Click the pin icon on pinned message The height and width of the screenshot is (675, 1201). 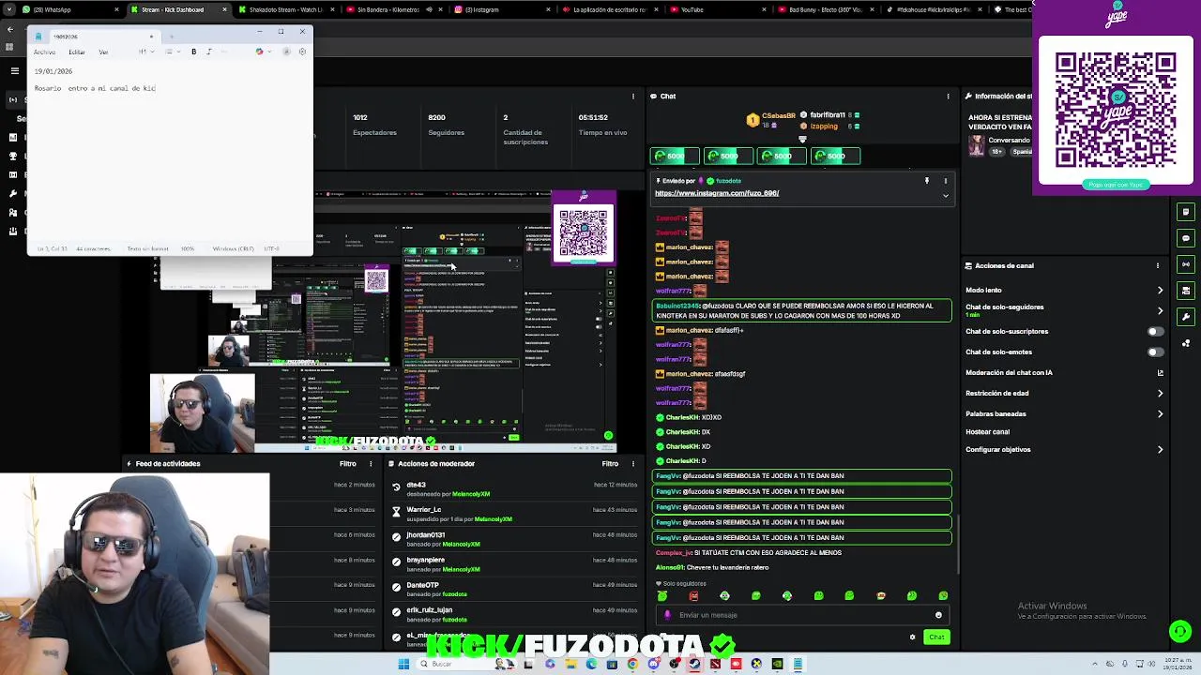click(x=926, y=180)
